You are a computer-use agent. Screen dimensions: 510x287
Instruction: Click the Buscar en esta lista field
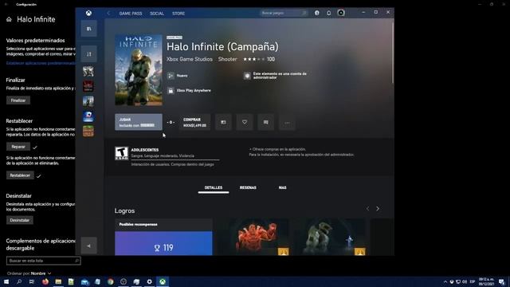coord(43,261)
